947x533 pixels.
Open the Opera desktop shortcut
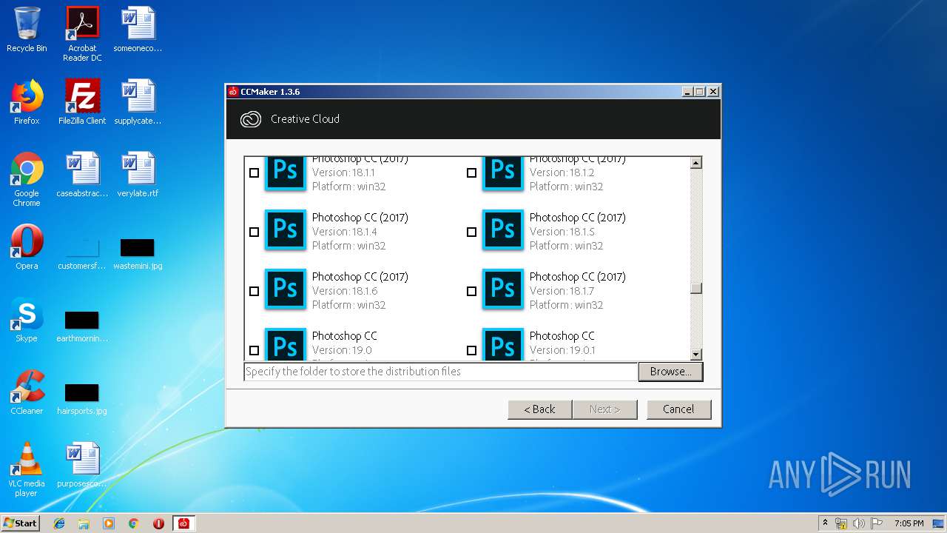pos(27,247)
